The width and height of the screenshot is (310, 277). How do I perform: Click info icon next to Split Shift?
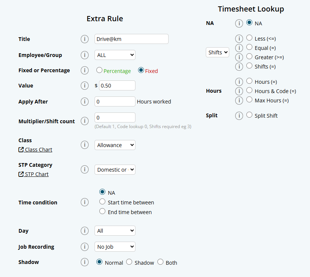point(239,116)
